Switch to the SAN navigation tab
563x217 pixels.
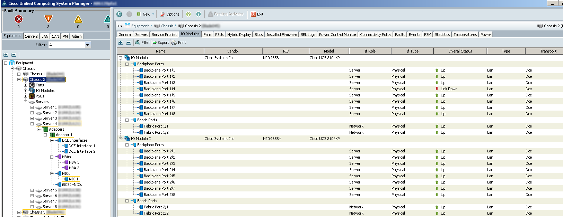point(55,36)
